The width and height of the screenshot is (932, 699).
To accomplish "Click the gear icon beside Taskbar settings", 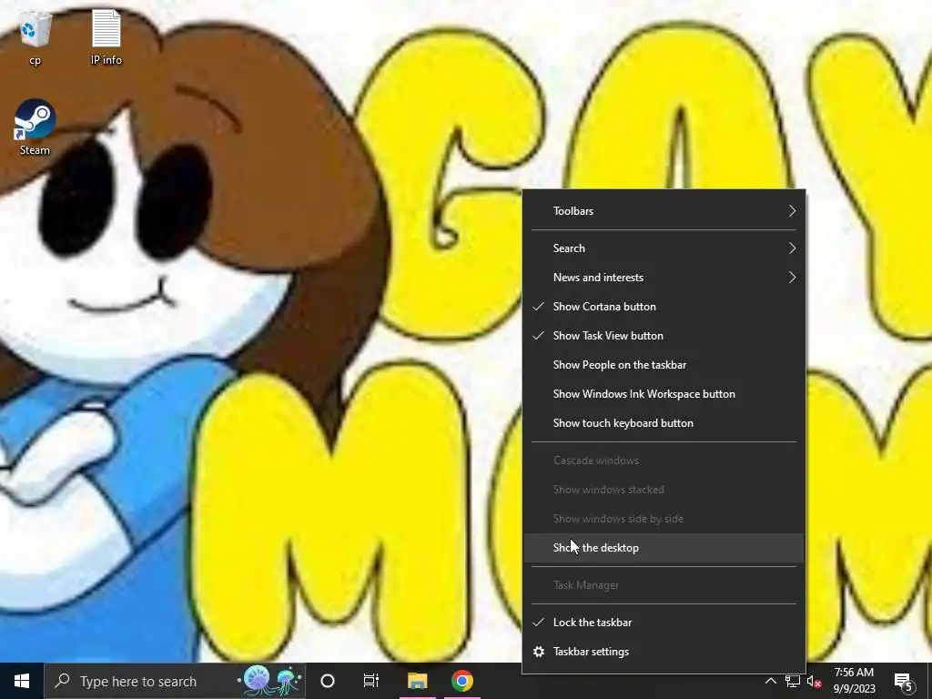I will click(539, 652).
